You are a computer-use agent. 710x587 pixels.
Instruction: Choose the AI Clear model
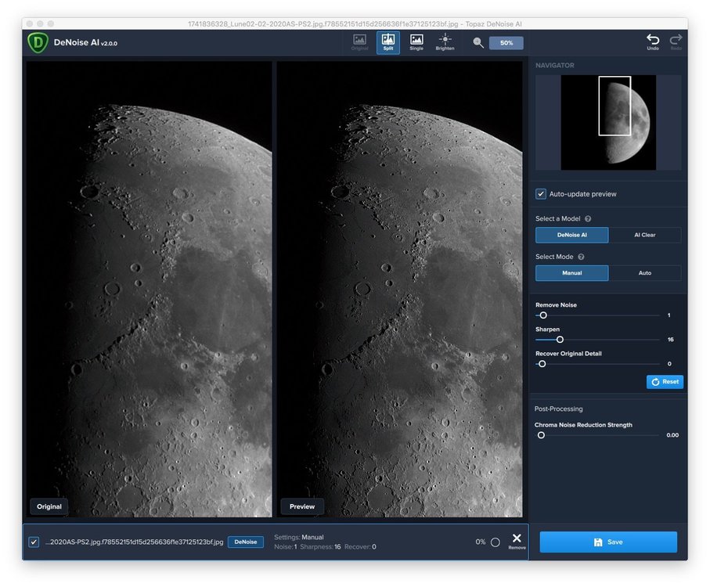point(645,235)
